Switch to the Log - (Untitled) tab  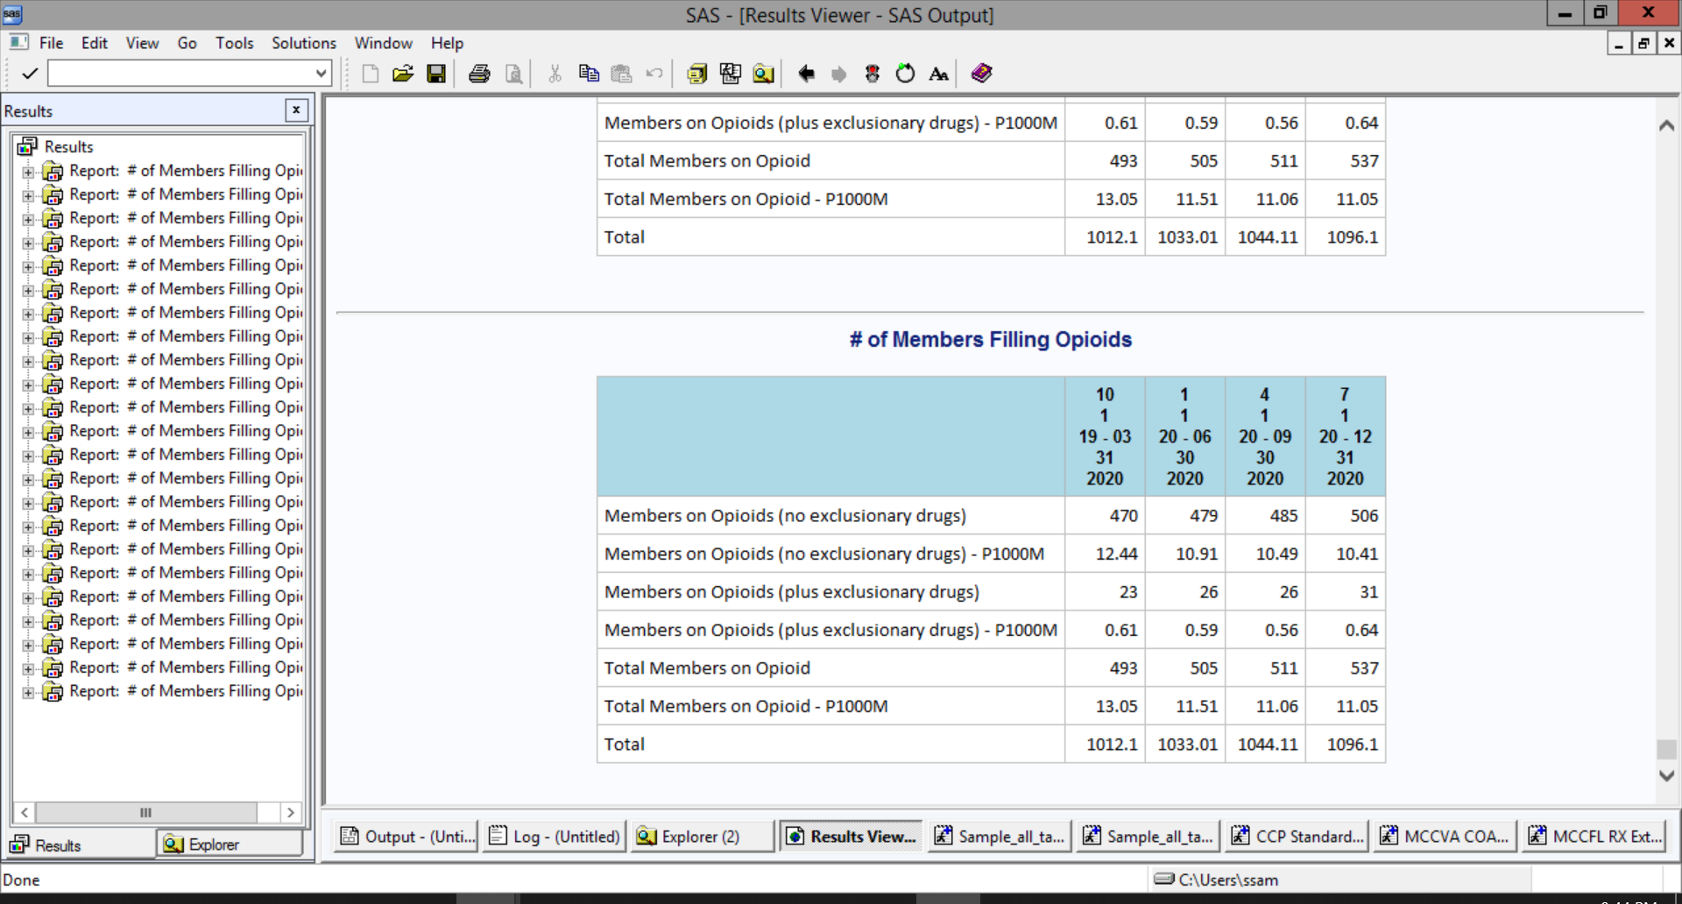(554, 836)
